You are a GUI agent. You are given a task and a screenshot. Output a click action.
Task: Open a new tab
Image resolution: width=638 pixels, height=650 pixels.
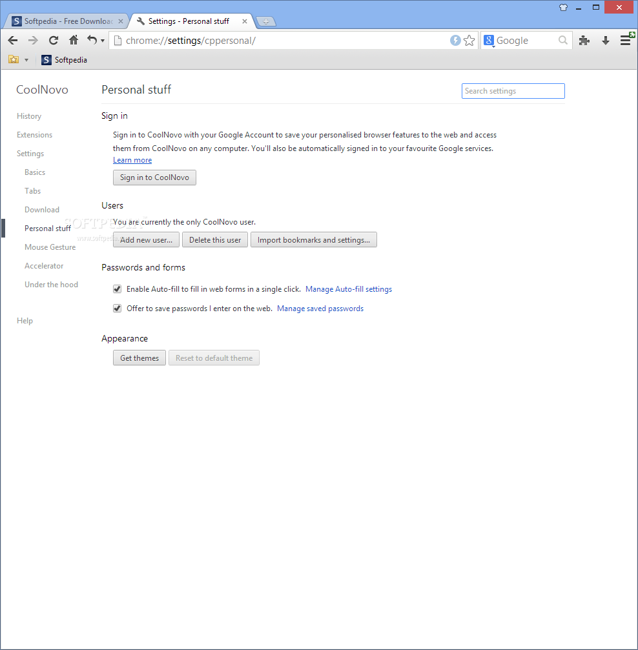266,21
